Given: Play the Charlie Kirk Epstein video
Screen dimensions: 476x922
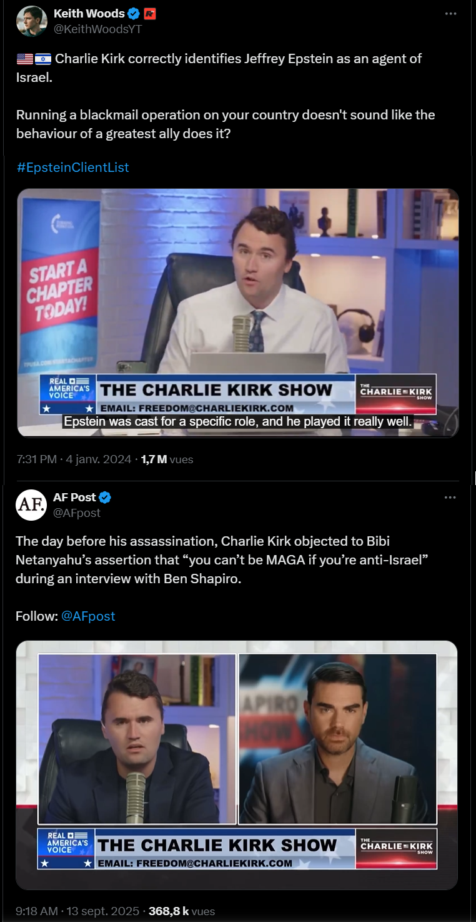Looking at the screenshot, I should tap(237, 313).
